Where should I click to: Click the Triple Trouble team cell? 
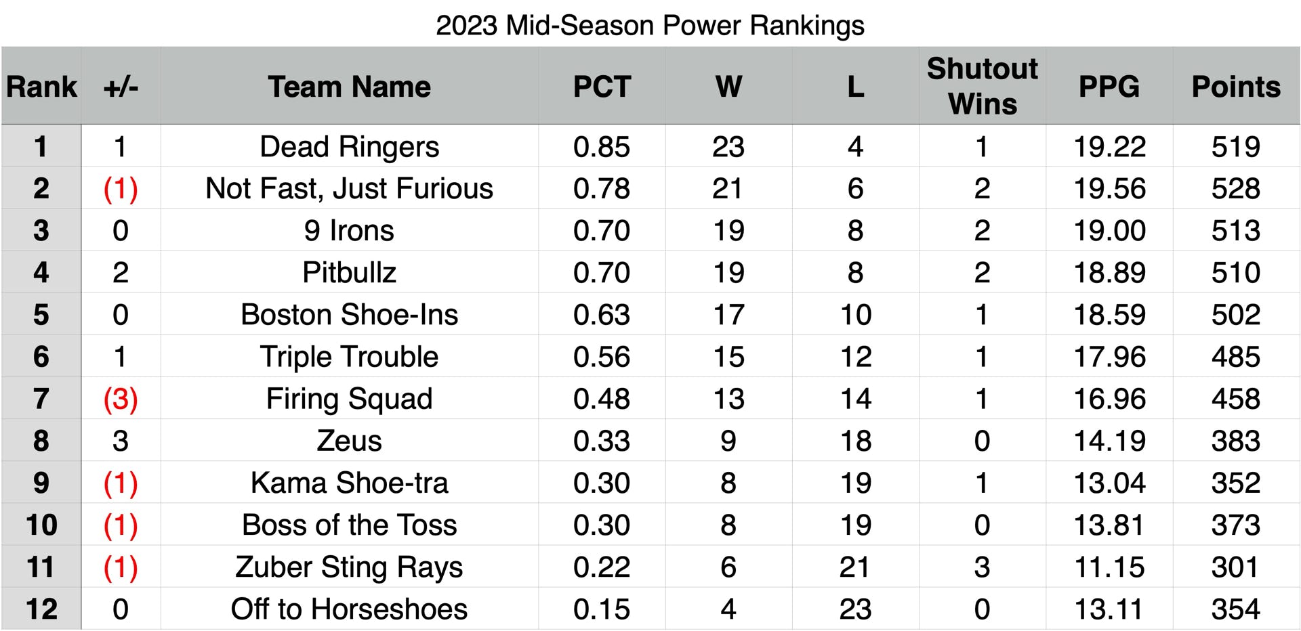tap(350, 356)
